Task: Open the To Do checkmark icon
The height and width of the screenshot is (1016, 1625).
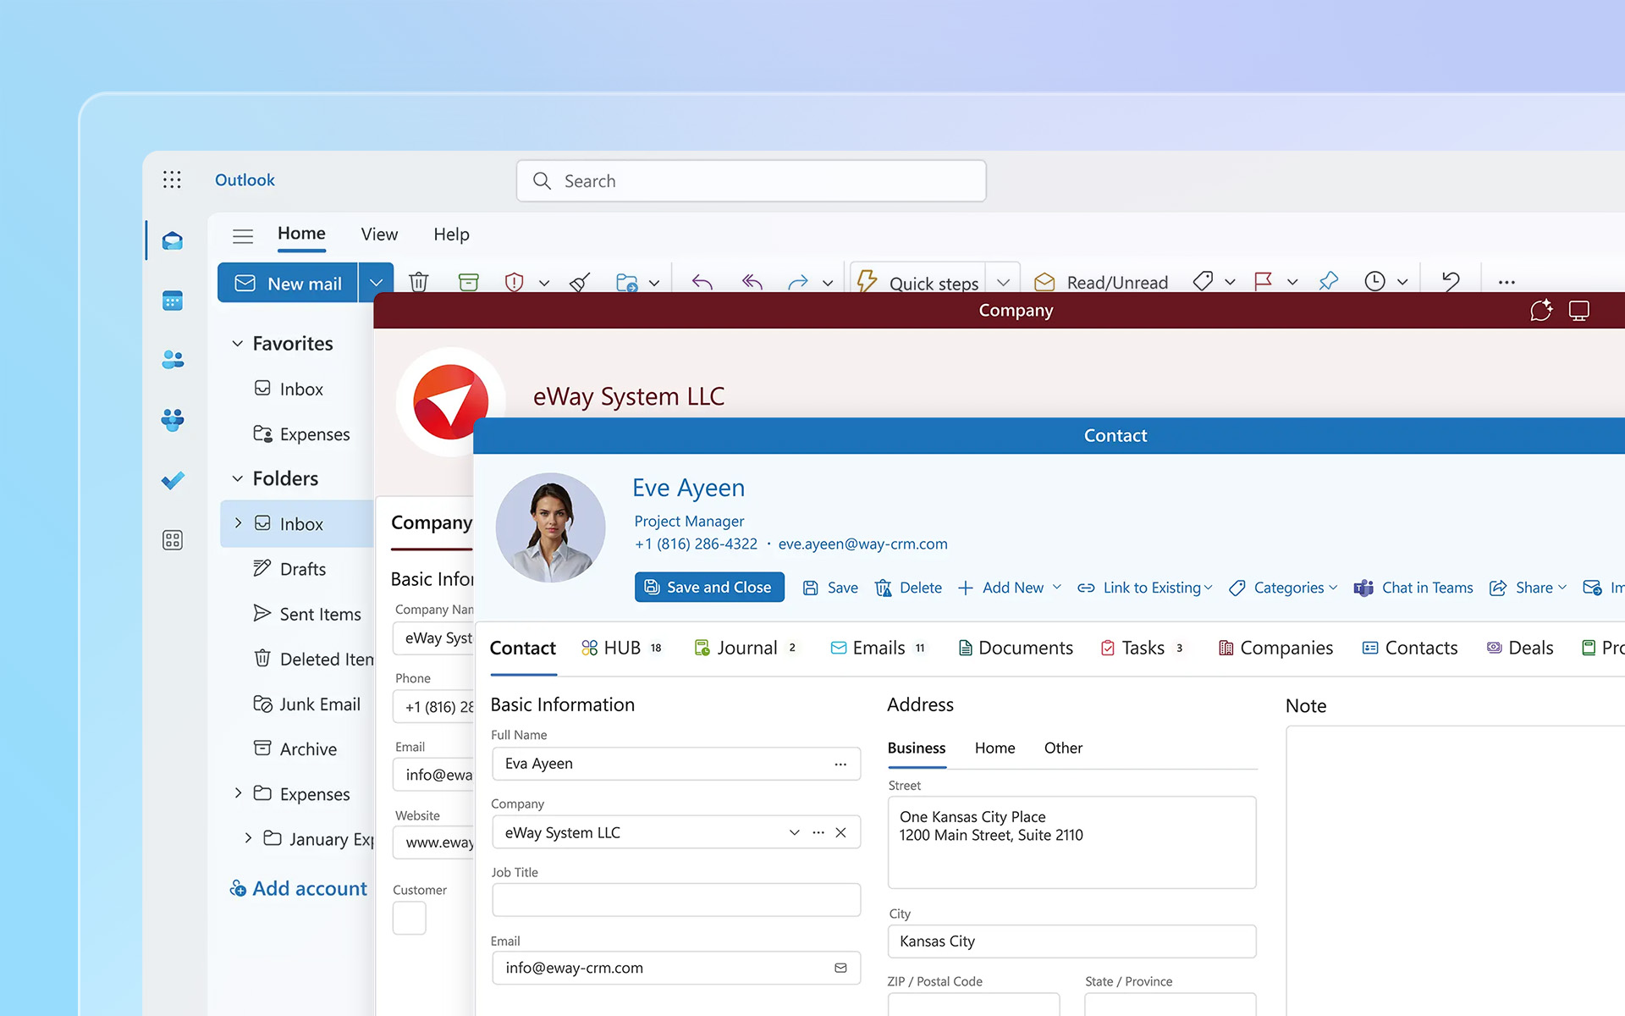Action: click(x=173, y=480)
